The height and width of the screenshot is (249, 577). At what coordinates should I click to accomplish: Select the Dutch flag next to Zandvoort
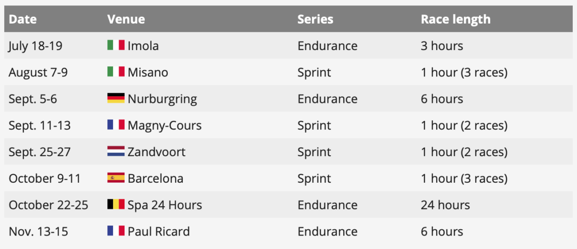[x=116, y=152]
